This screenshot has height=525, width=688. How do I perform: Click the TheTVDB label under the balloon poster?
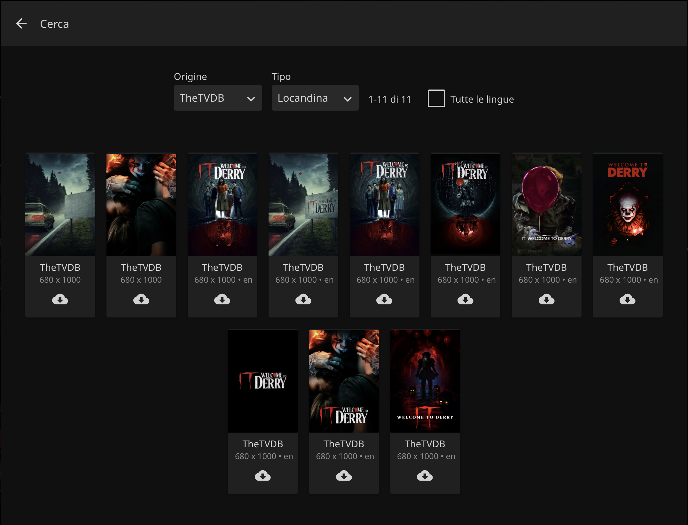[546, 267]
